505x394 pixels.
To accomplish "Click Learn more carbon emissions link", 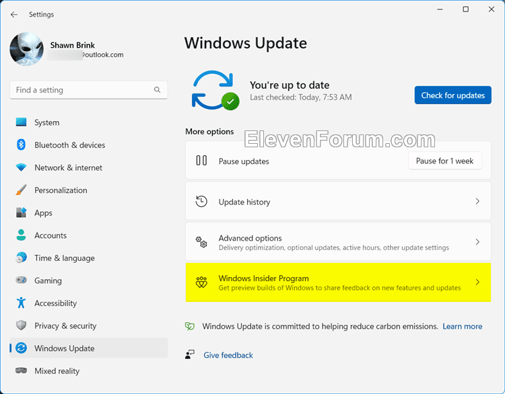I will (x=463, y=327).
